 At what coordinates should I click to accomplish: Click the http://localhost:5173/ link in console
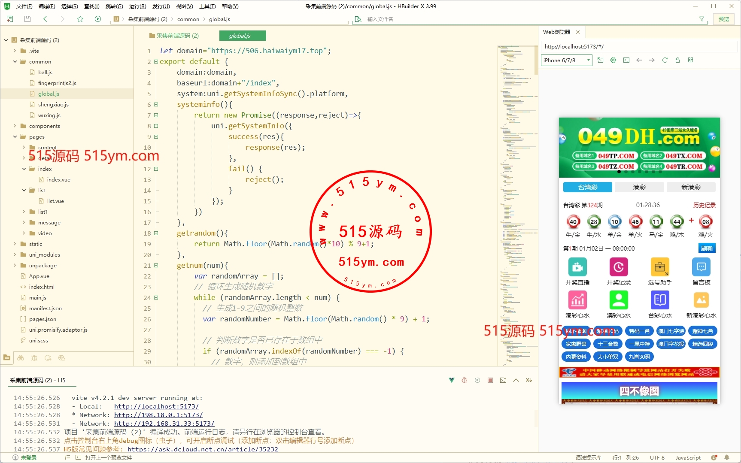pos(156,406)
